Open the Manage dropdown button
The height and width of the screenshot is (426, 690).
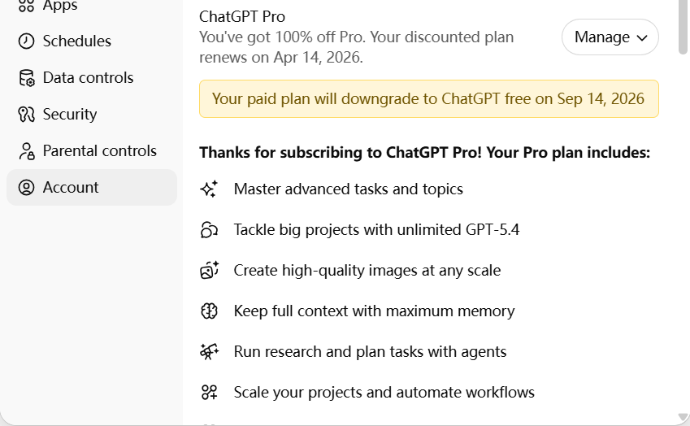[x=610, y=37]
